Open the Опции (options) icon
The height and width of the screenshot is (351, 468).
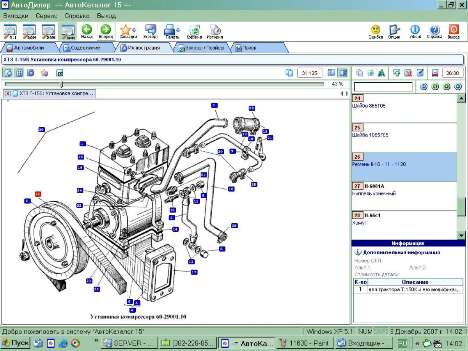[394, 31]
